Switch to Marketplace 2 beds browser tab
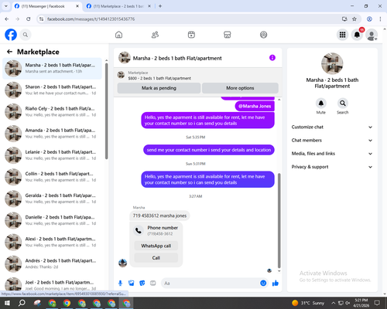 pyautogui.click(x=118, y=6)
